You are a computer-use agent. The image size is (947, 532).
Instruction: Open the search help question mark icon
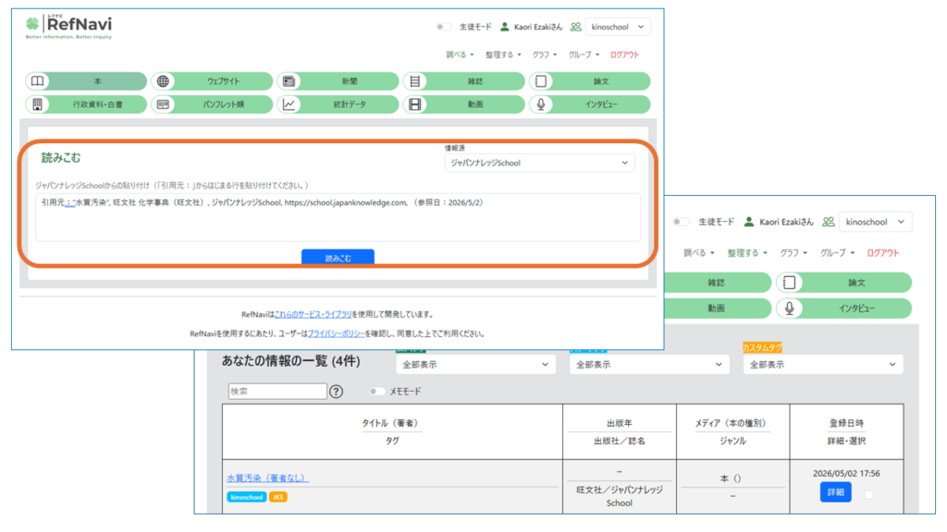coord(337,392)
